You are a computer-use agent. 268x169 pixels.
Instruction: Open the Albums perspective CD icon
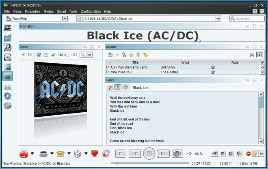tap(8, 57)
